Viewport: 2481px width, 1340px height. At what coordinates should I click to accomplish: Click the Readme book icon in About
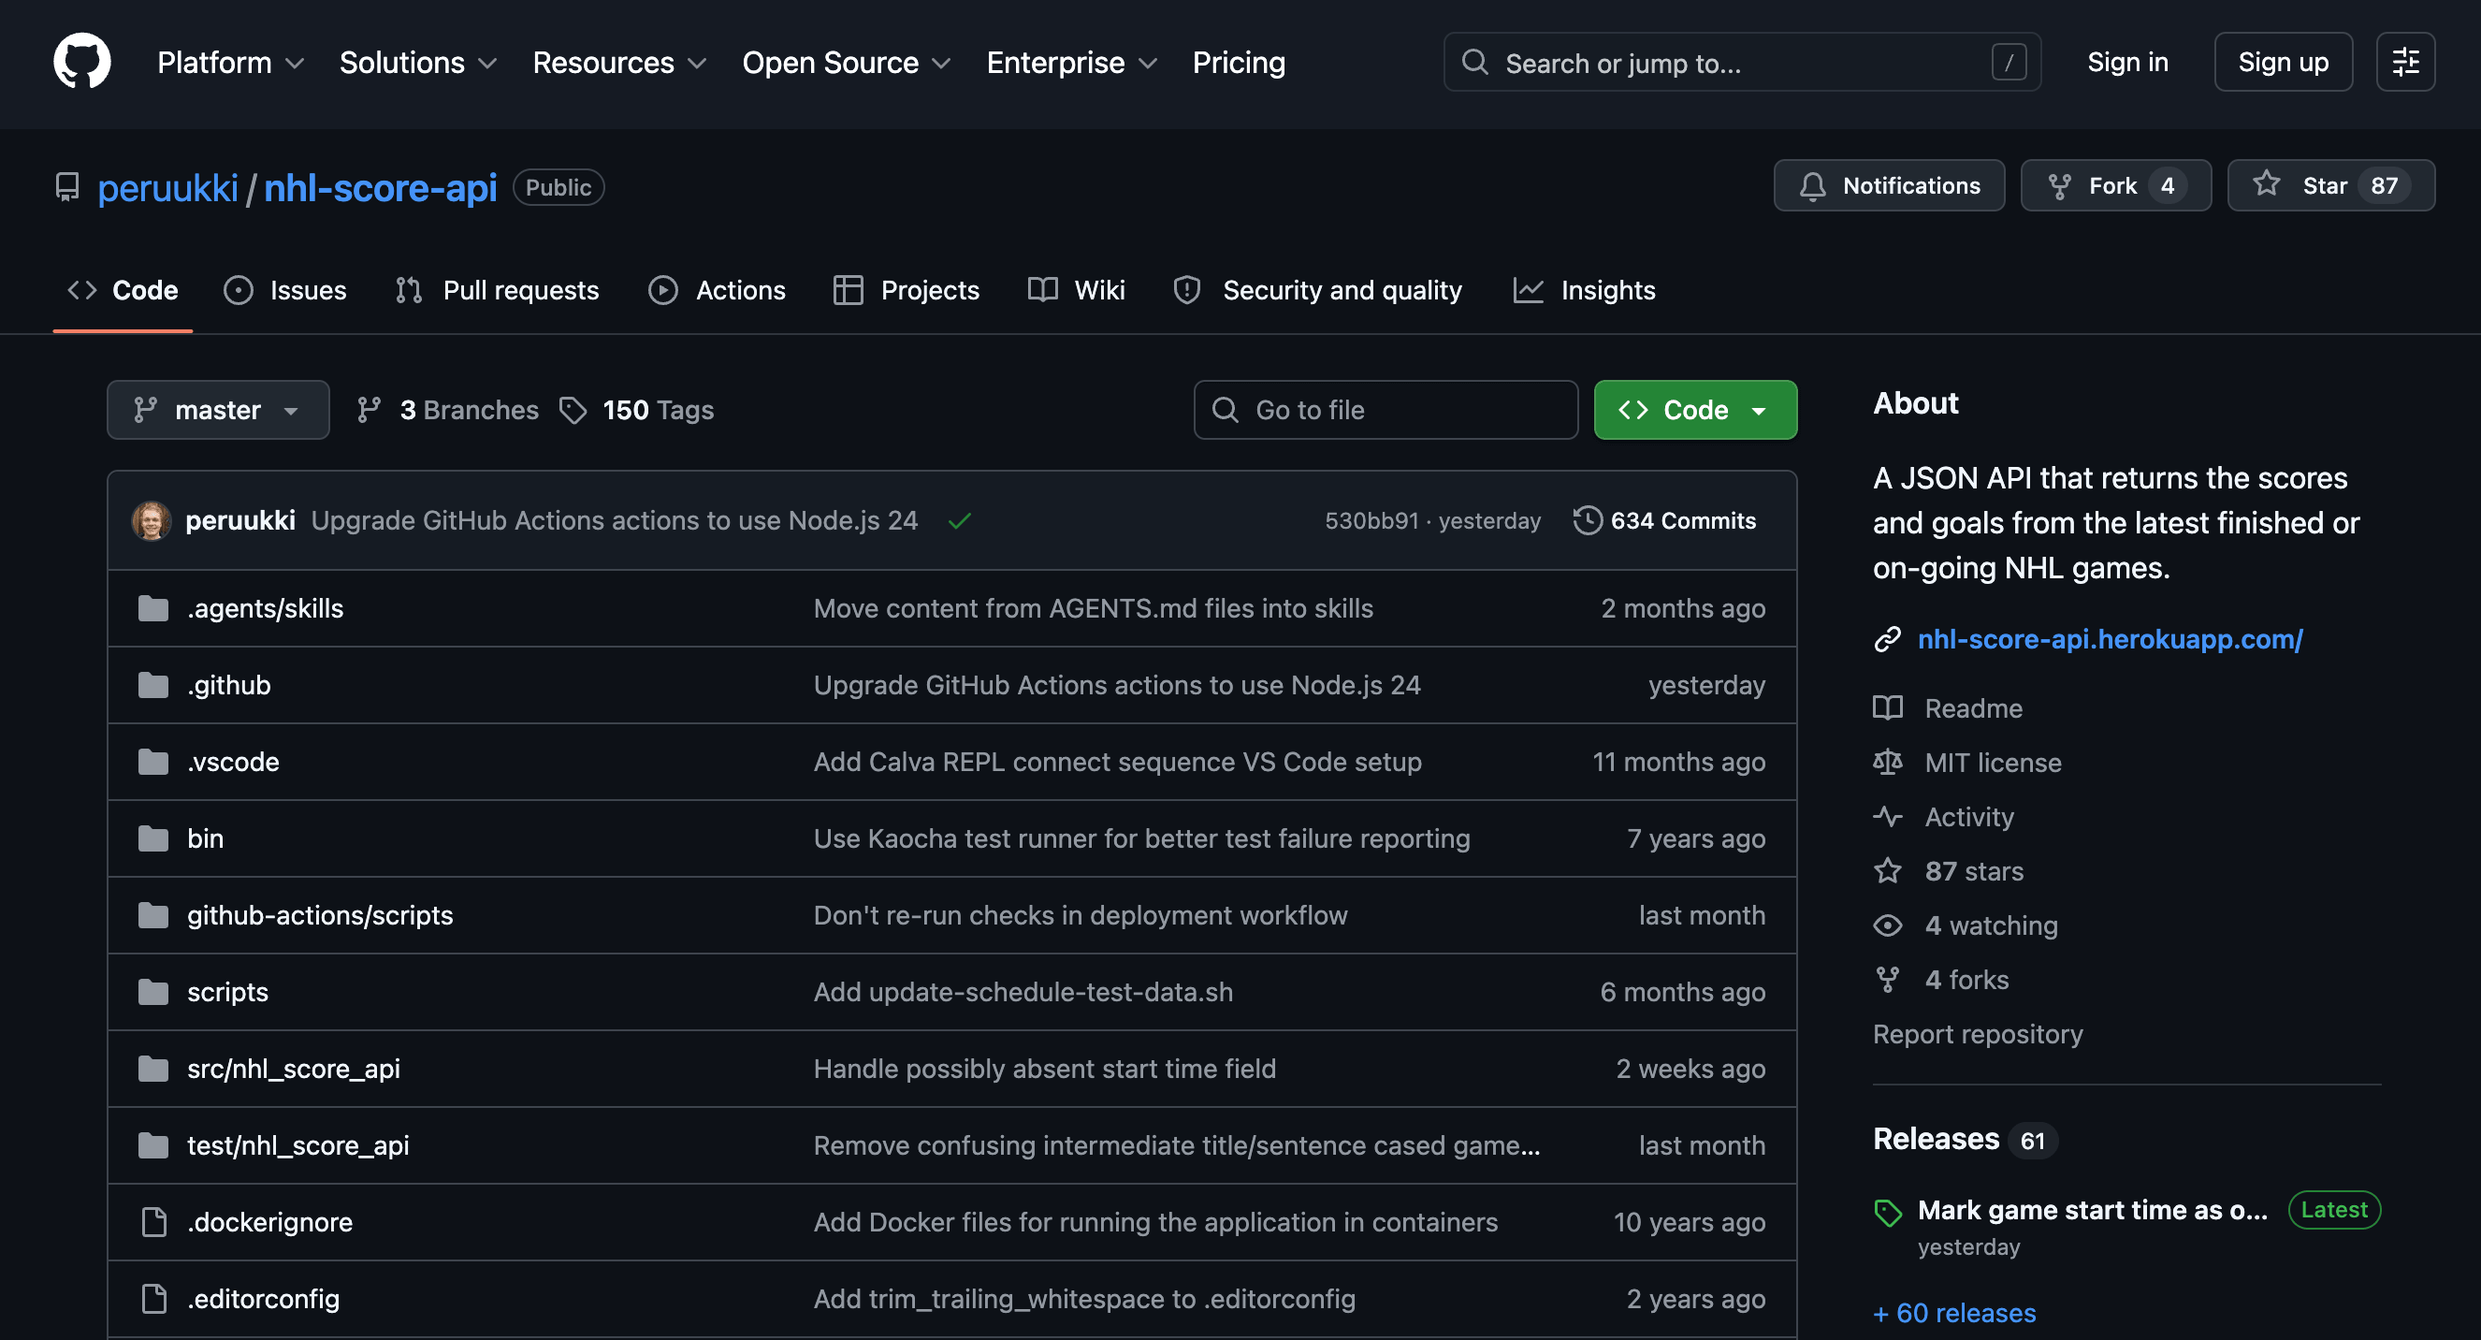coord(1887,708)
